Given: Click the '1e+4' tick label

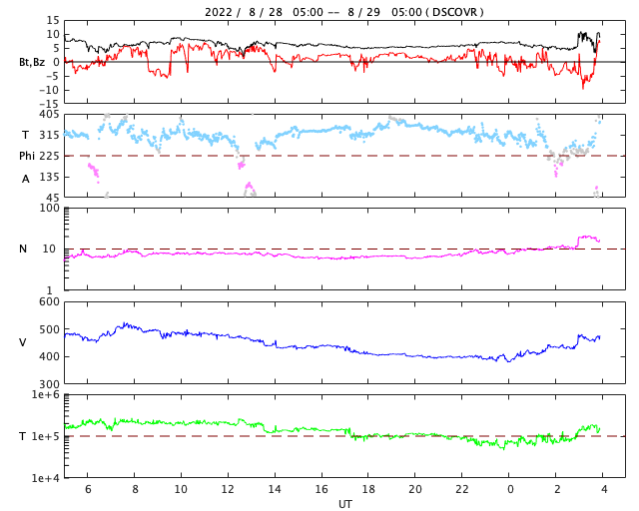Looking at the screenshot, I should pos(46,478).
